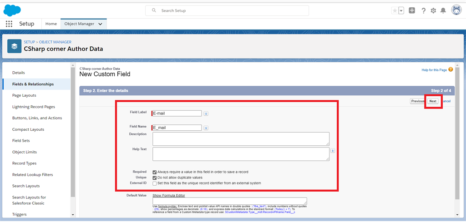Click the Description text area
Image resolution: width=466 pixels, height=222 pixels.
pos(241,139)
